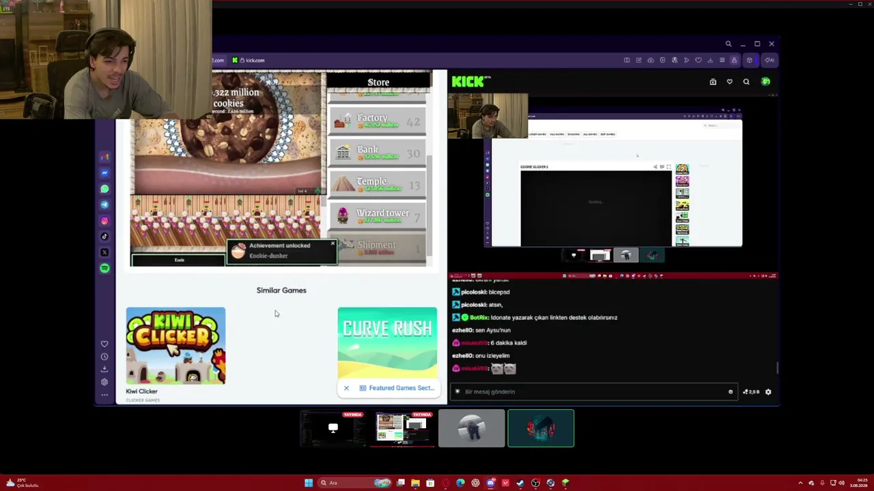Open the downloads icon in browser sidebar
This screenshot has width=874, height=491.
(104, 369)
